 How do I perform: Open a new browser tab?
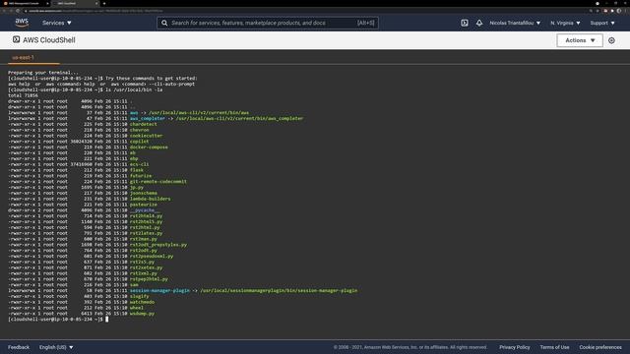tap(104, 3)
